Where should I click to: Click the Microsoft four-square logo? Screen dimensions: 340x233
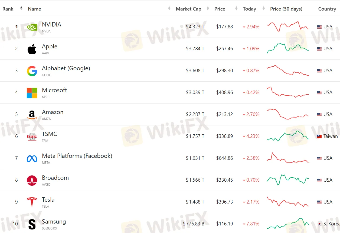point(32,92)
